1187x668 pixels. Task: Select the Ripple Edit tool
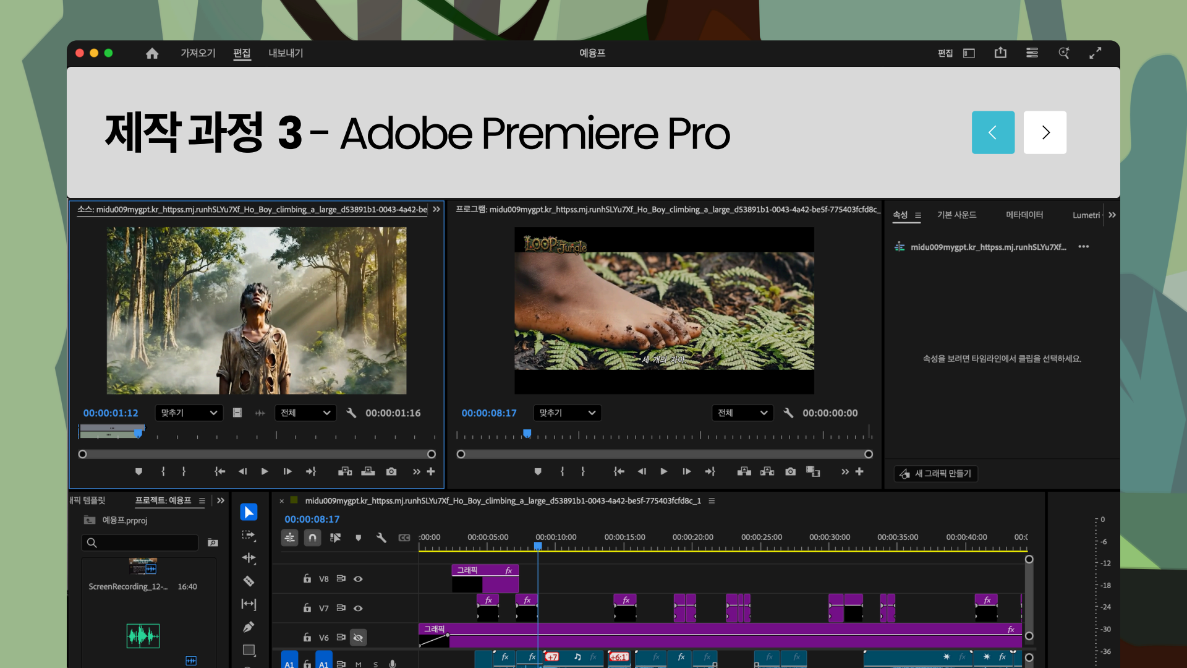[x=249, y=558]
